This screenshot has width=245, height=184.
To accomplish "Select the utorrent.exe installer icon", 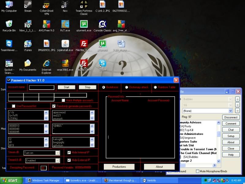I will point(84,26).
